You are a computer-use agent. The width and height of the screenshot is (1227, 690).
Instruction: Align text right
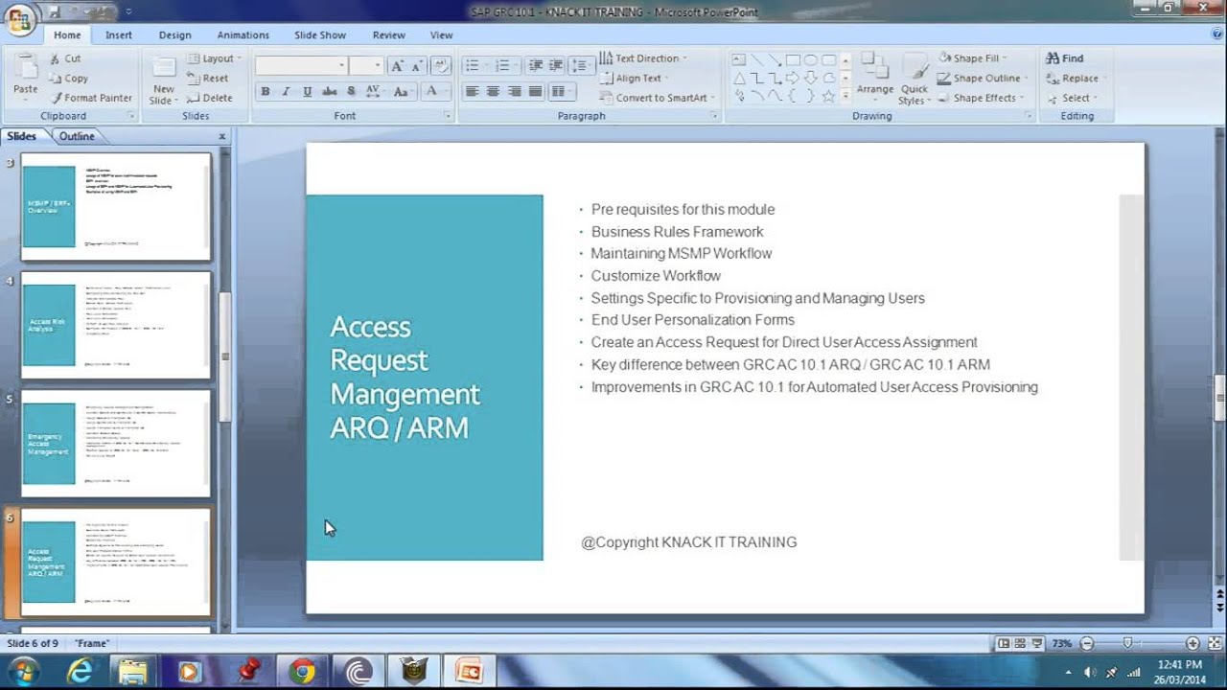[x=515, y=92]
